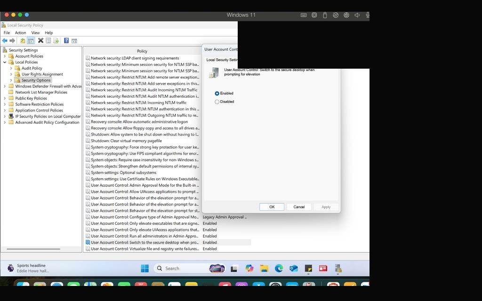Open the Help menu

(48, 32)
